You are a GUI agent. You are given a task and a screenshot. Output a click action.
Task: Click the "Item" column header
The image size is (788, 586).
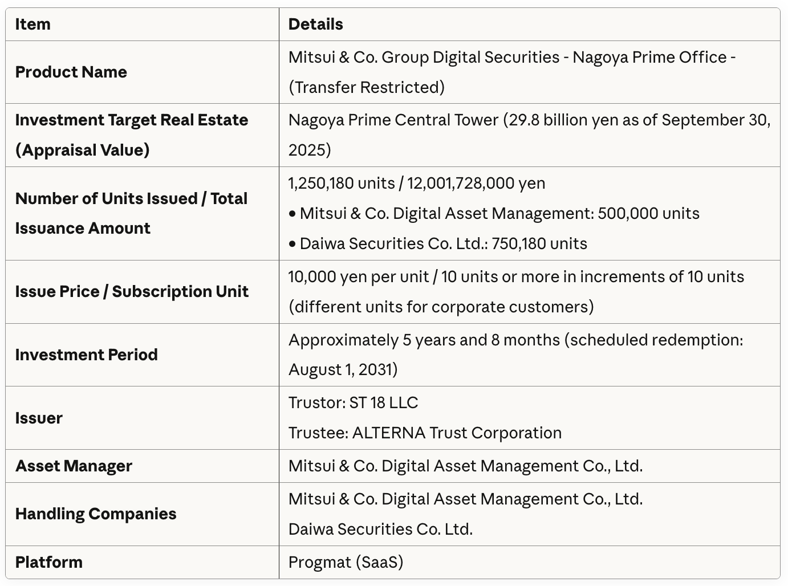[33, 25]
